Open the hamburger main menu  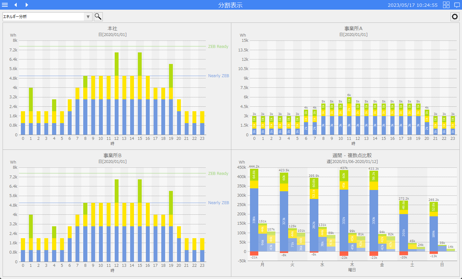coord(5,5)
